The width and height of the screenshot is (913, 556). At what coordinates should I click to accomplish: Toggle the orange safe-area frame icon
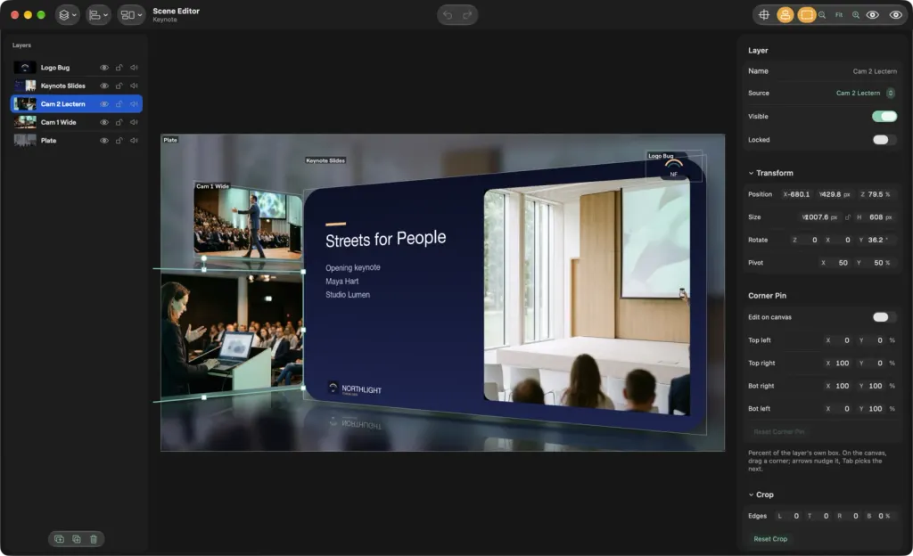pyautogui.click(x=806, y=15)
